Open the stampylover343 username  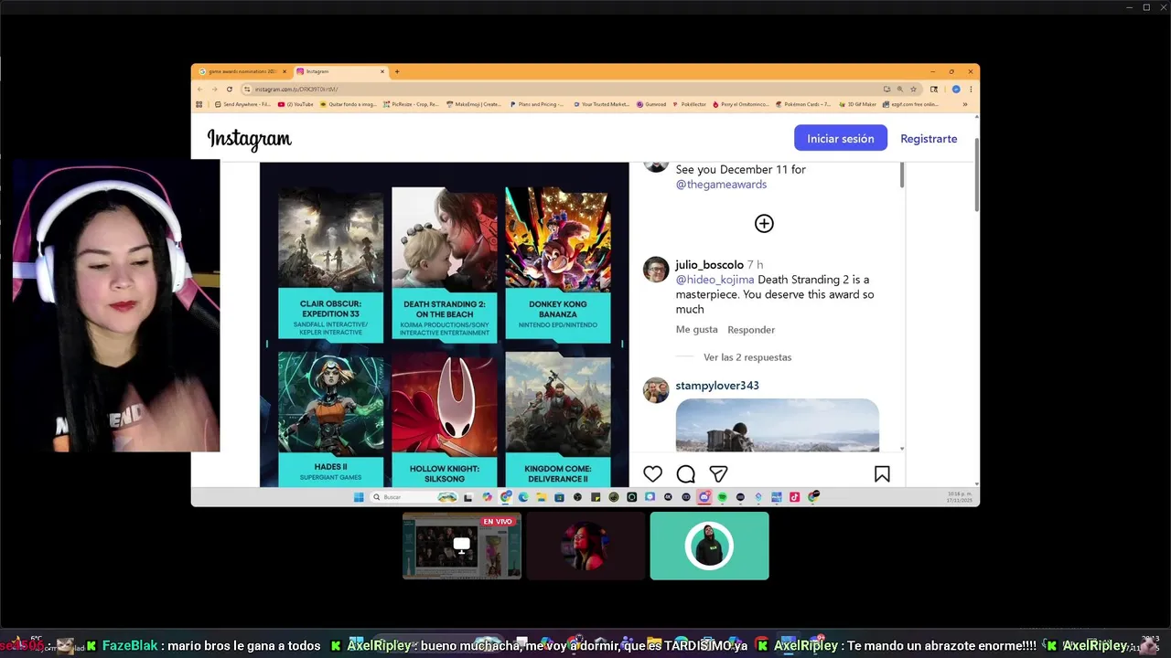[x=717, y=386]
